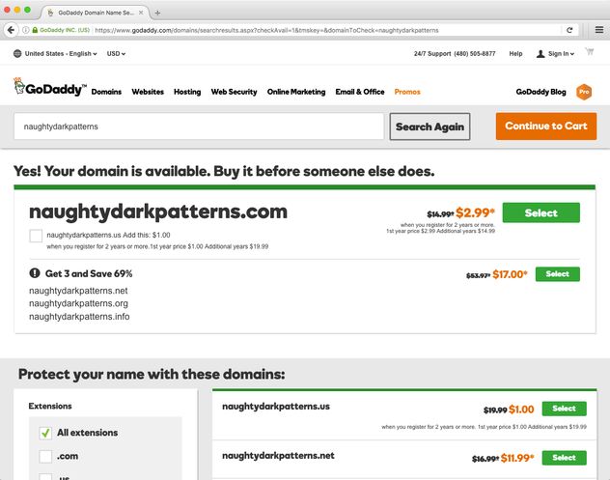Check the naughtydarkpatterns.us add-on checkbox

coord(36,236)
